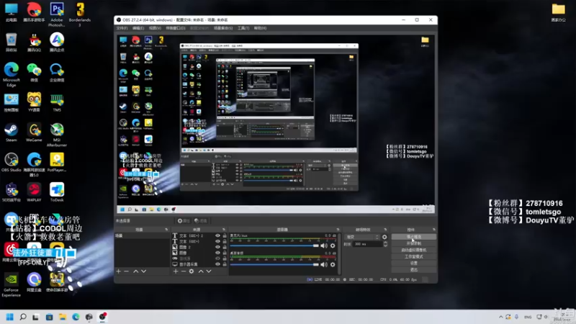Pop out the Controls dock using its header icon
This screenshot has width=576, height=324.
[x=434, y=230]
